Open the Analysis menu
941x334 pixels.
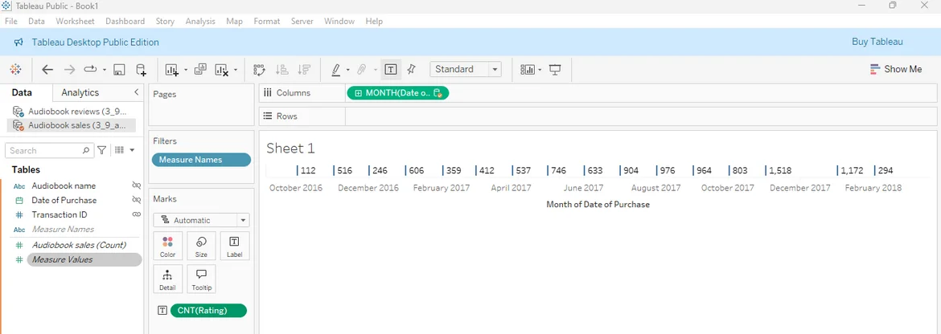point(200,21)
